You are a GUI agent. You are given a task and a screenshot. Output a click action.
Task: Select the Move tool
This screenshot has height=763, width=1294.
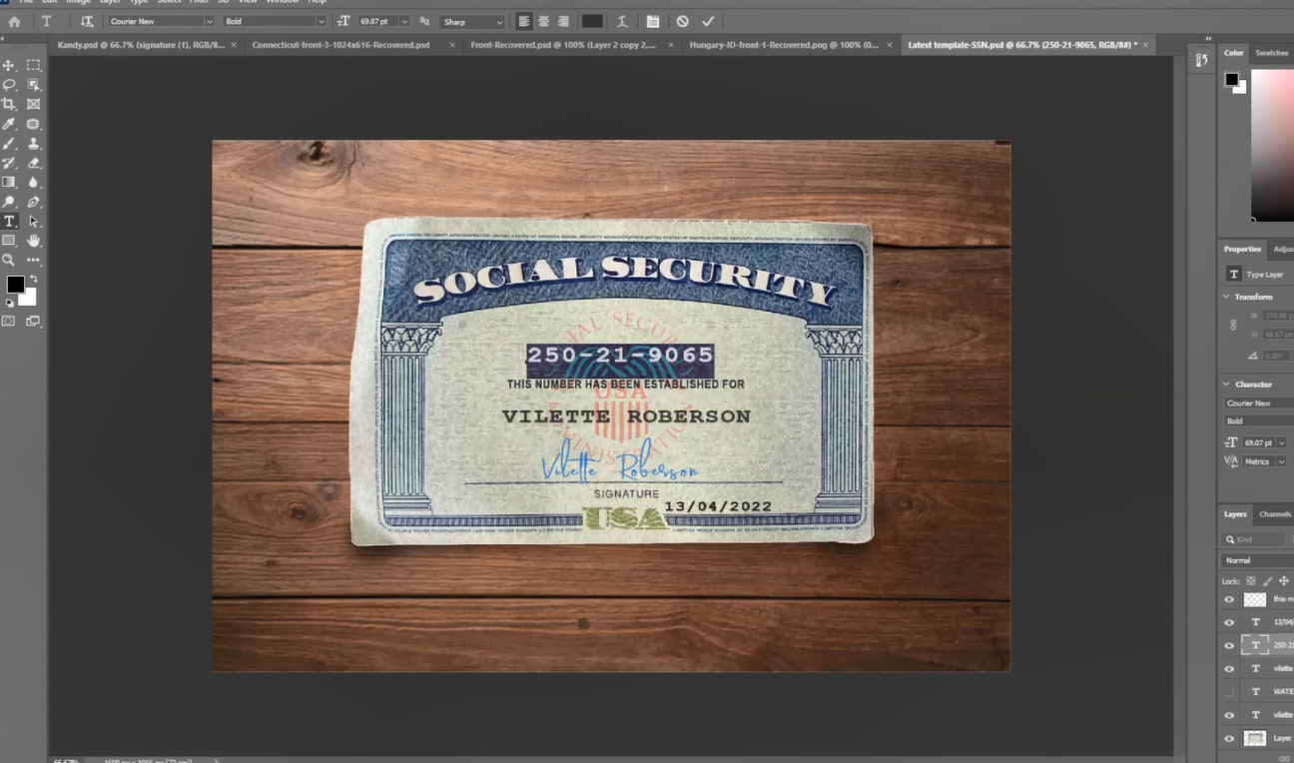[x=10, y=64]
